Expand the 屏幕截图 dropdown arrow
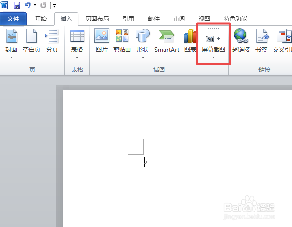This screenshot has height=227, width=292. pos(214,57)
